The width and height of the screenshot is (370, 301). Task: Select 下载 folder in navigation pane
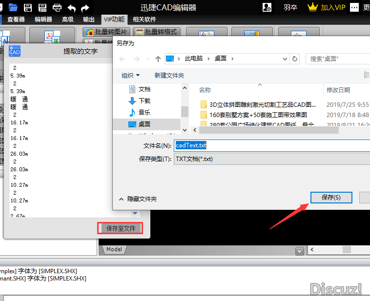pyautogui.click(x=144, y=100)
